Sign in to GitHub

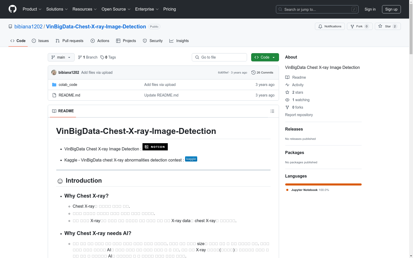[370, 9]
